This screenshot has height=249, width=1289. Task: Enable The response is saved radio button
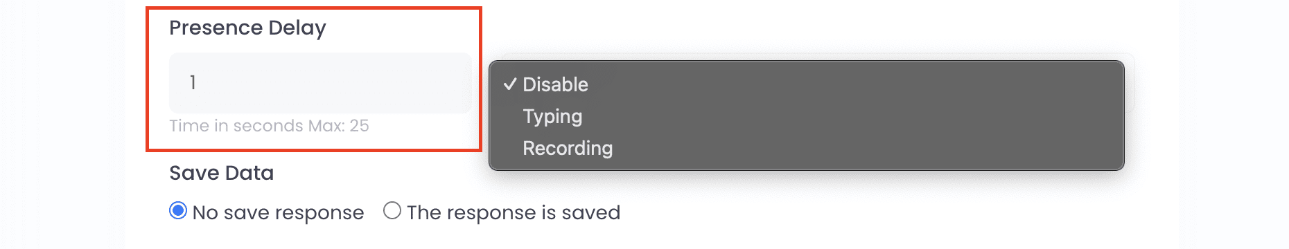(x=392, y=210)
